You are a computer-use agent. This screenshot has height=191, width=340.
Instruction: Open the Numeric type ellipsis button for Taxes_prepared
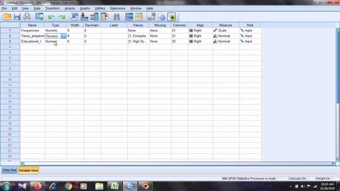(64, 36)
